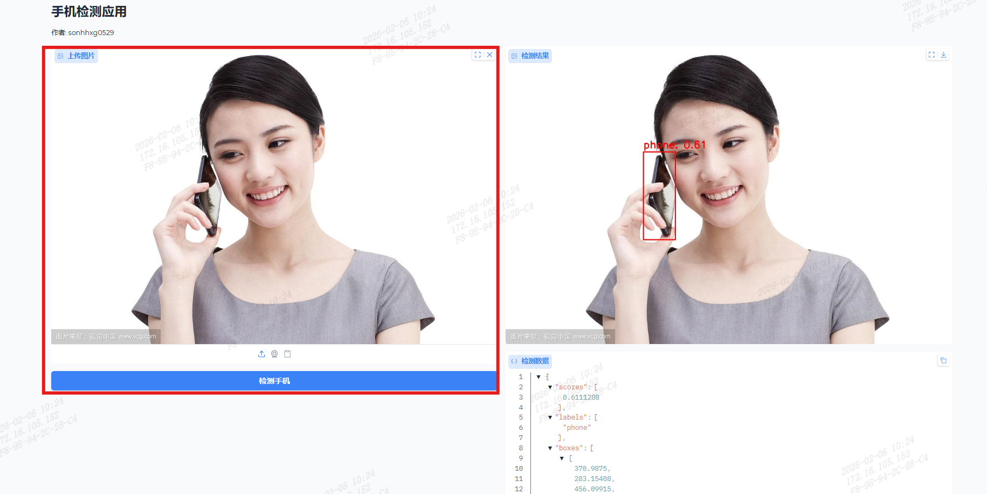
Task: Remove the uploaded image with X icon
Action: point(489,55)
